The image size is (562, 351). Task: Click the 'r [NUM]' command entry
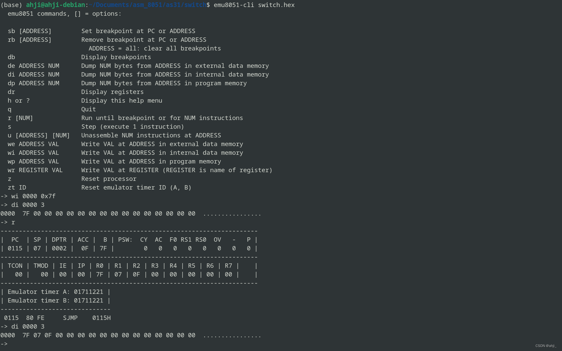pos(20,118)
